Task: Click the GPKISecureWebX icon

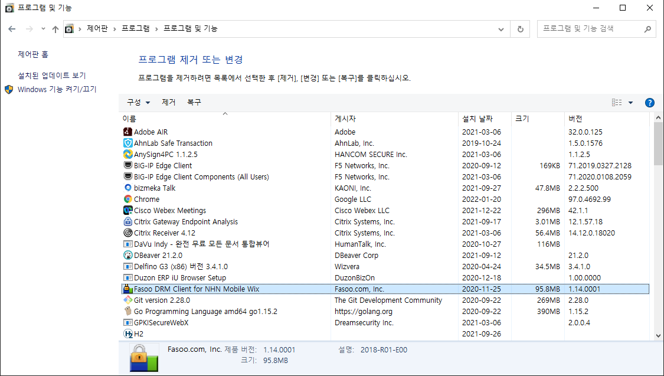Action: pos(128,323)
